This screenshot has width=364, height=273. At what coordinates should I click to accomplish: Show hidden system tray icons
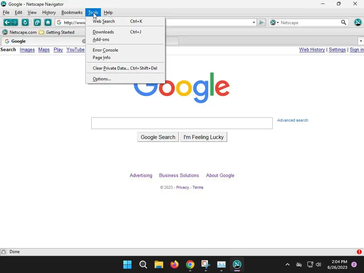tap(287, 264)
